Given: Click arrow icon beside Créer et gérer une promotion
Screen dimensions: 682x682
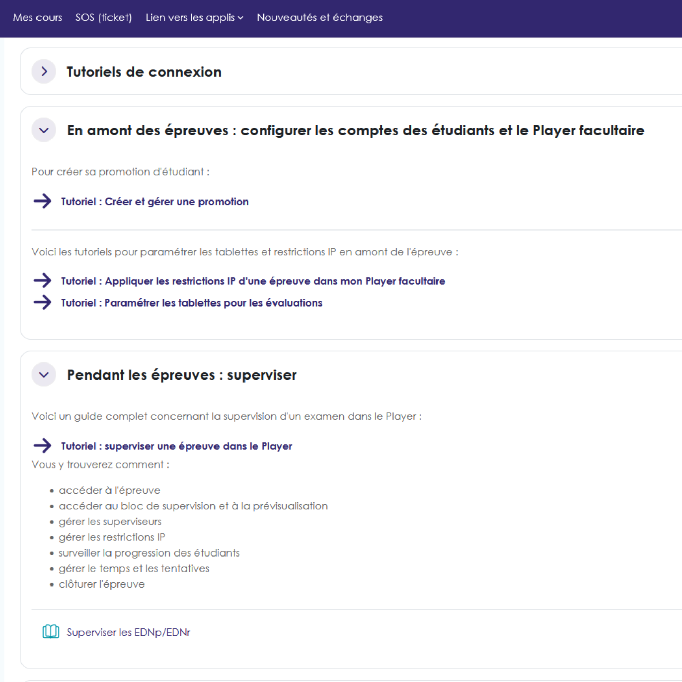Looking at the screenshot, I should (43, 201).
